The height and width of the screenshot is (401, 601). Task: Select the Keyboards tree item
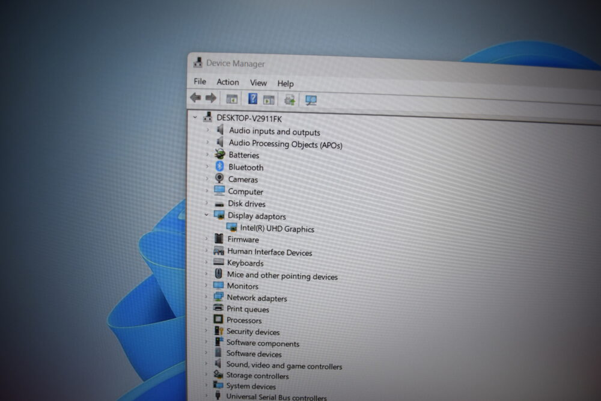(x=245, y=263)
